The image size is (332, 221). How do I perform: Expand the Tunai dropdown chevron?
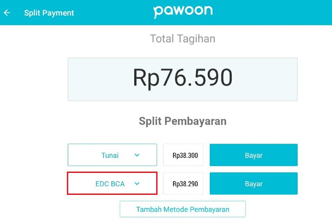tap(137, 155)
